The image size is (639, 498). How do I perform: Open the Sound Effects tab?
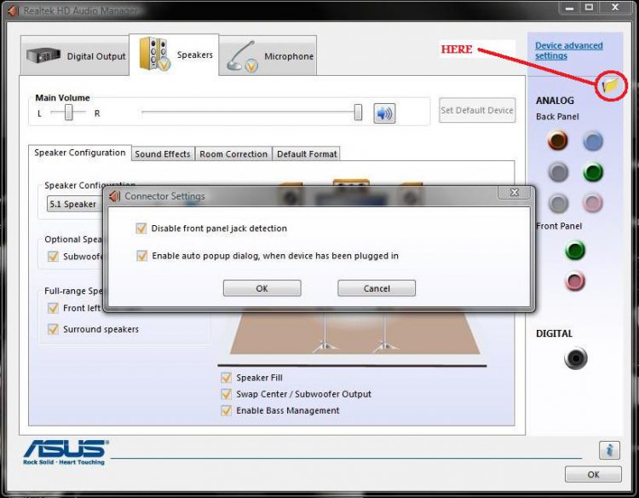[x=163, y=154]
